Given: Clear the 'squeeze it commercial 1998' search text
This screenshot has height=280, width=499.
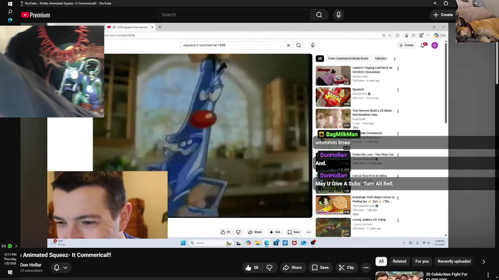Looking at the screenshot, I should (288, 45).
